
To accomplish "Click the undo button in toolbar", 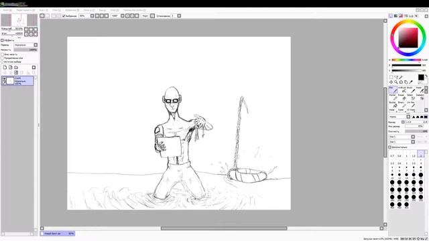I will pyautogui.click(x=42, y=16).
